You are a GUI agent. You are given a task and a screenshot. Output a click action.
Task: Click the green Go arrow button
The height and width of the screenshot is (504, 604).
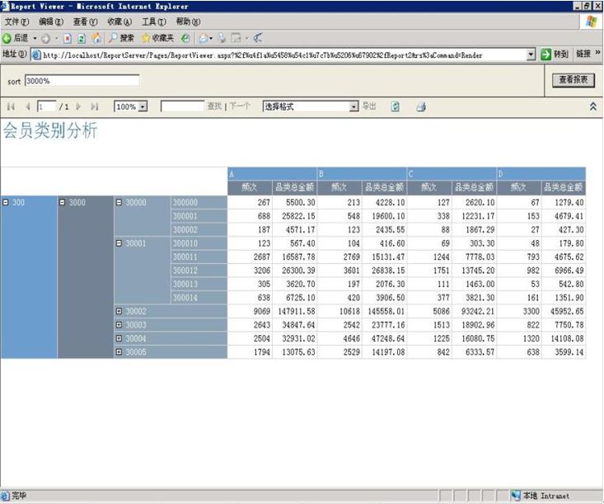click(545, 54)
